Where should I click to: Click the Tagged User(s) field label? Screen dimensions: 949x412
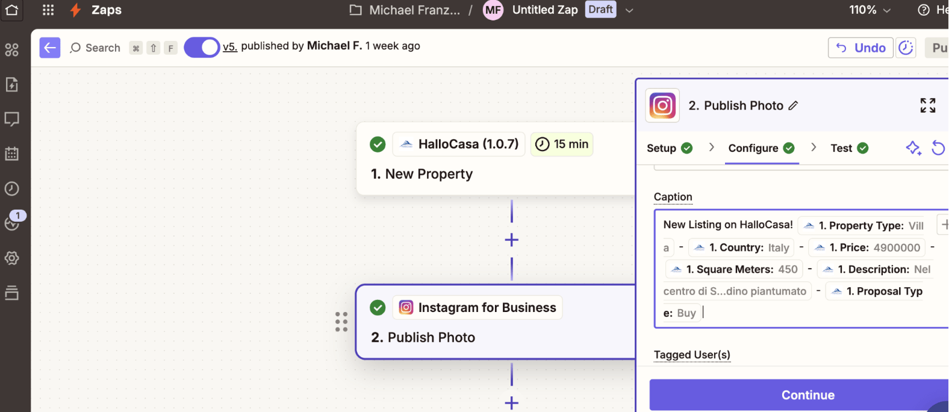tap(692, 355)
